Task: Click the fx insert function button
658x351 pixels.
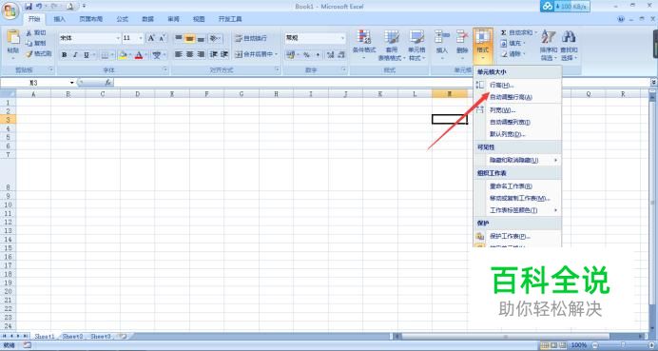Action: (x=107, y=83)
